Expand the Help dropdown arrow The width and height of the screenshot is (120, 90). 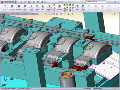click(x=110, y=2)
